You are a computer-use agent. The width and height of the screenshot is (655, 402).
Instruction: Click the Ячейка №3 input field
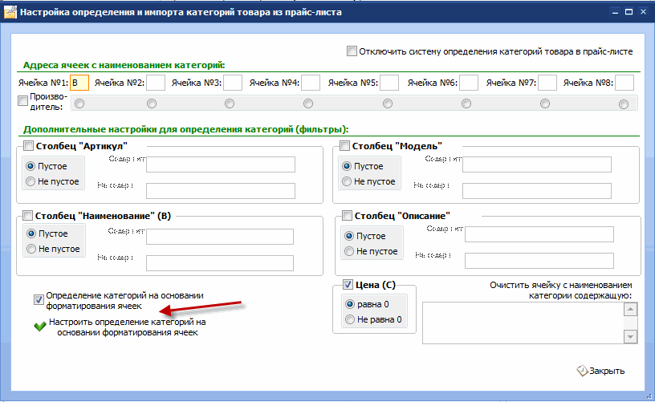233,83
